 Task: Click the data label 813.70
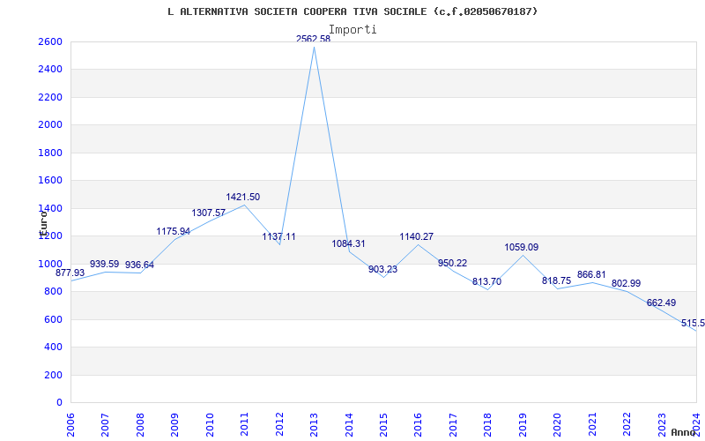click(x=487, y=282)
